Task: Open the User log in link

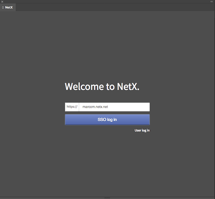Action: tap(142, 130)
